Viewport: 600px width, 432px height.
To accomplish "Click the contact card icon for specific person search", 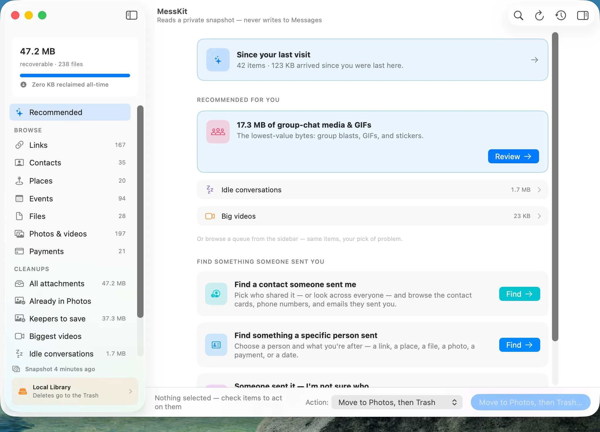I will coord(216,345).
